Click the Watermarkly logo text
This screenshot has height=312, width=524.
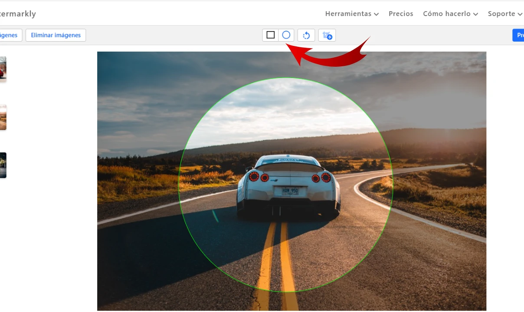click(17, 14)
